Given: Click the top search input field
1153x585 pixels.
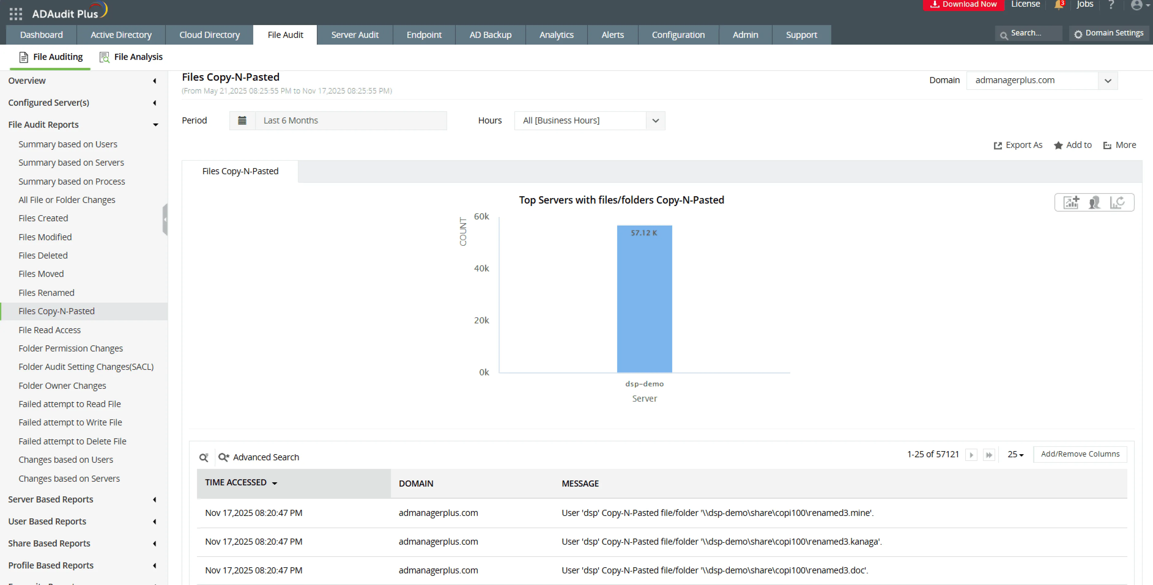Looking at the screenshot, I should 1028,34.
